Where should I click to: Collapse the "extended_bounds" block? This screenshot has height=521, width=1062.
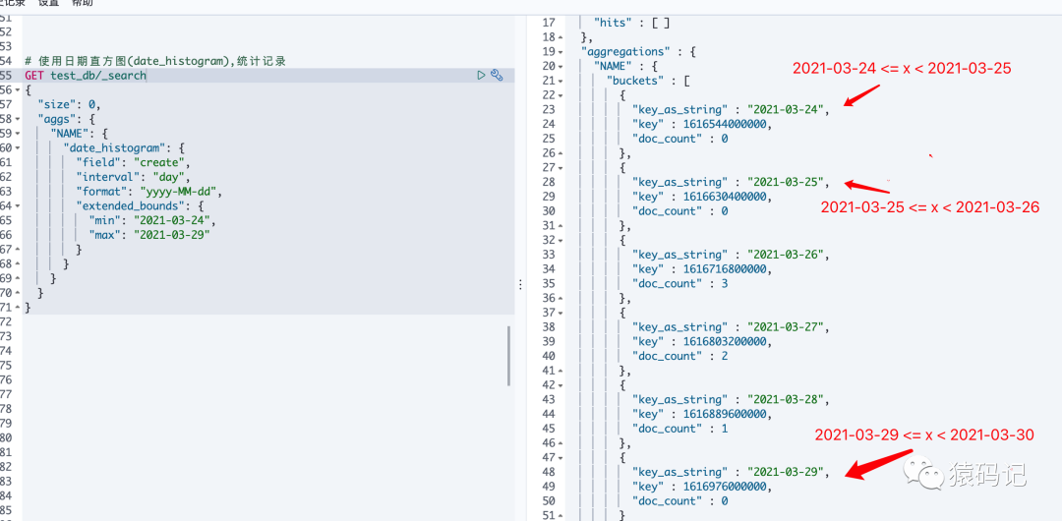[19, 206]
